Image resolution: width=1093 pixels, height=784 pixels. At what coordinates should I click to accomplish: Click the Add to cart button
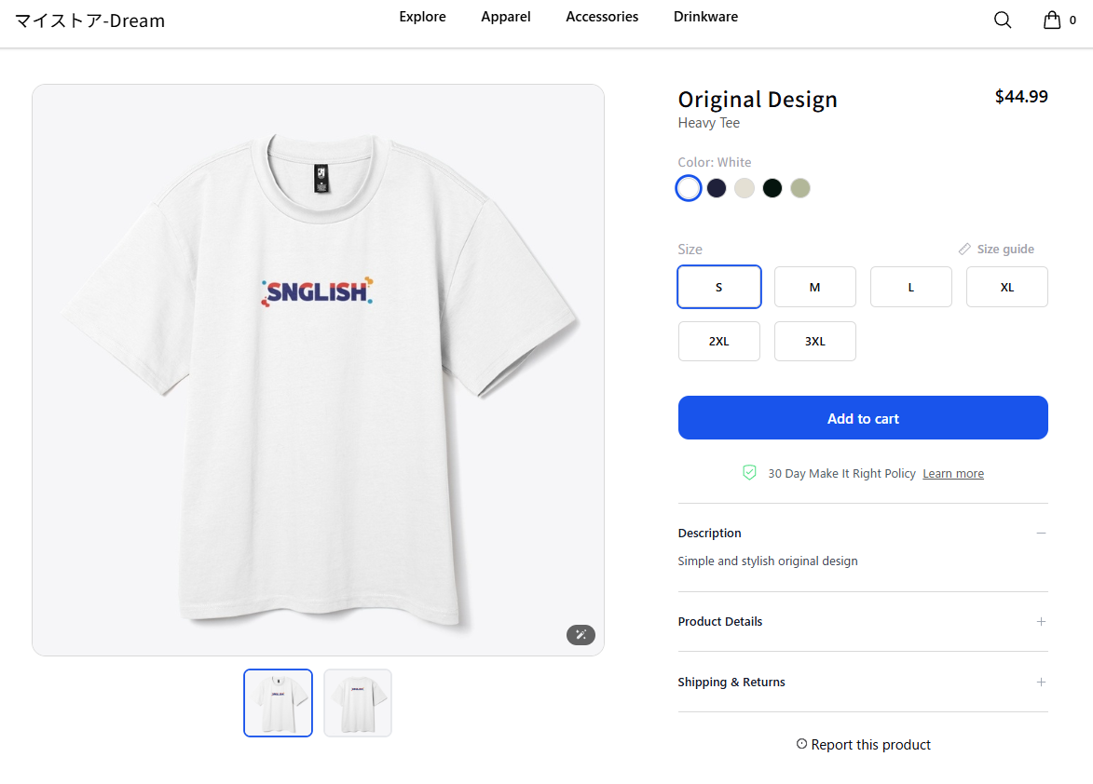coord(862,417)
